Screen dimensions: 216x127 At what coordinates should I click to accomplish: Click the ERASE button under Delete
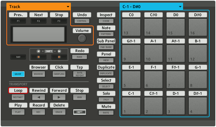click(x=59, y=112)
